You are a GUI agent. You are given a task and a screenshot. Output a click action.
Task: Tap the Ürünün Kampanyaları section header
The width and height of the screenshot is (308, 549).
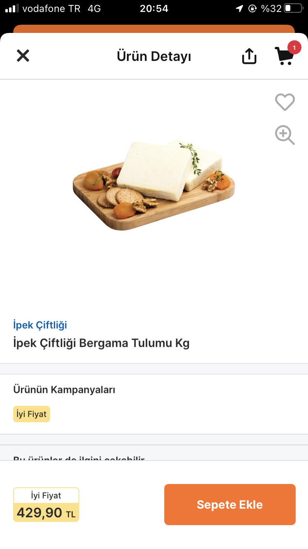[x=64, y=389]
